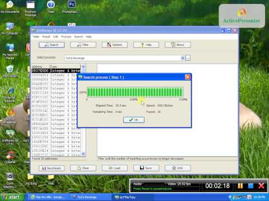Select Internet Explorer desktop icon
269x201 pixels.
[x=10, y=95]
